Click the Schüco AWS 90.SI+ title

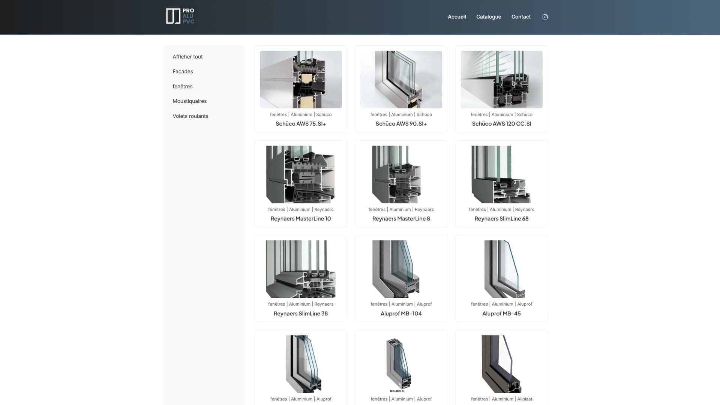click(x=401, y=124)
